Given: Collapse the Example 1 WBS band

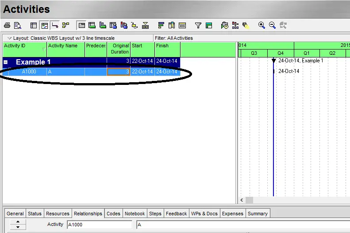Looking at the screenshot, I should [x=6, y=62].
